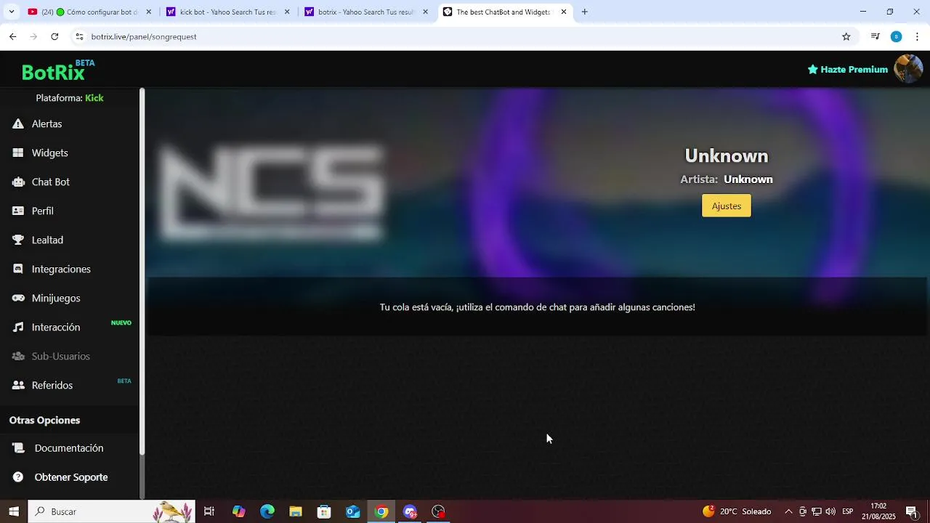Click the Perfil ID card icon

pyautogui.click(x=18, y=211)
